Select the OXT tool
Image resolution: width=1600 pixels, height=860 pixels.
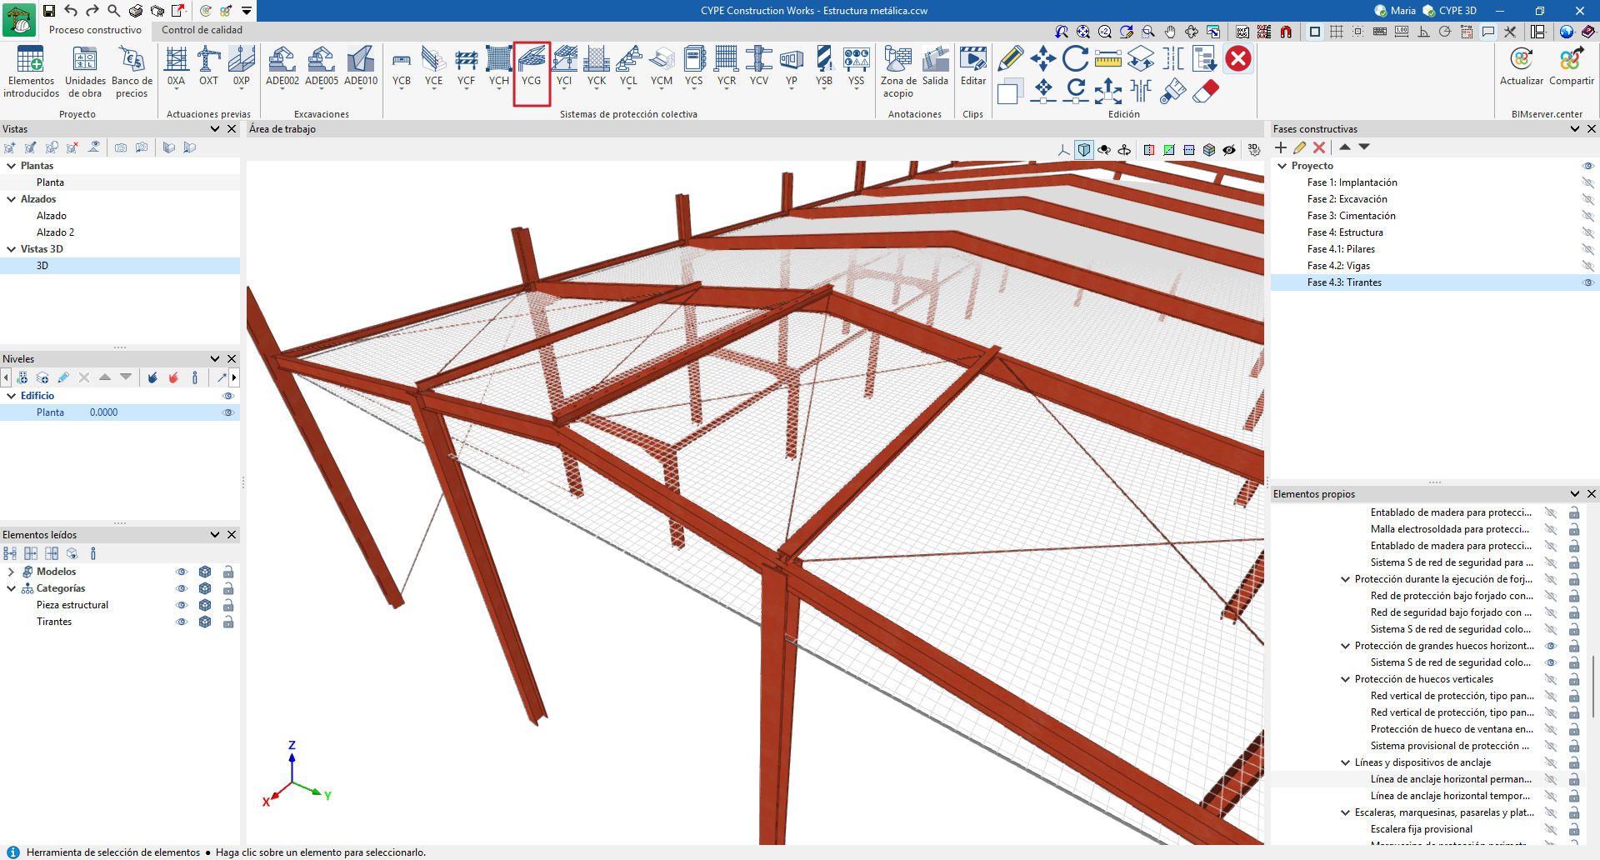pyautogui.click(x=208, y=67)
